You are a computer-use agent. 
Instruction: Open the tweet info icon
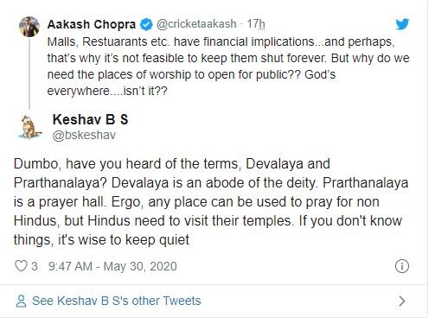tap(401, 266)
